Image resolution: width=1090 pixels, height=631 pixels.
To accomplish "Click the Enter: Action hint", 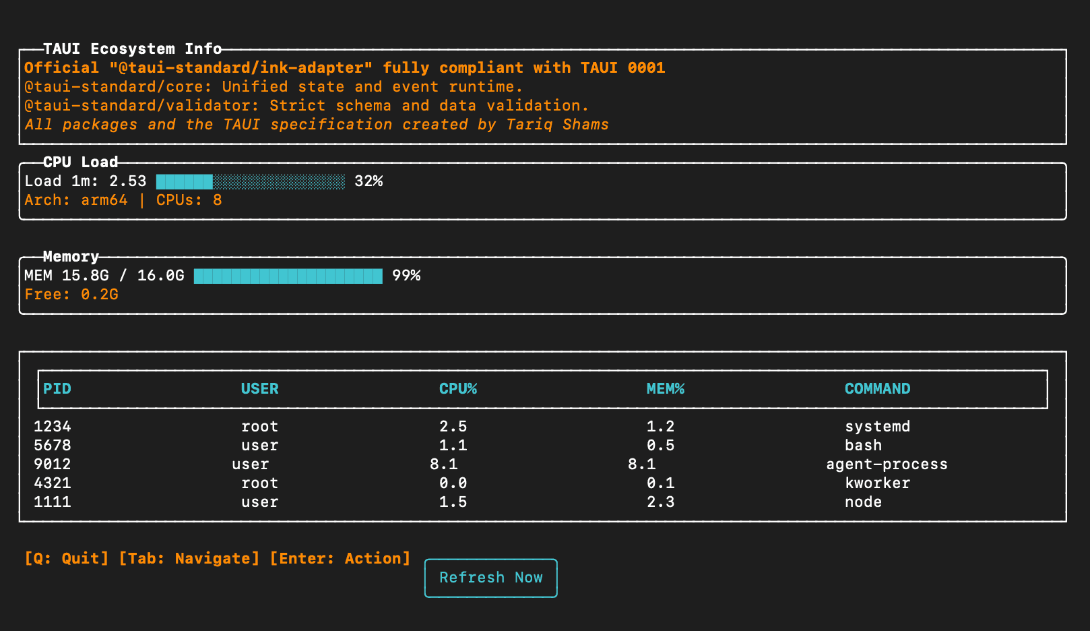I will [340, 558].
